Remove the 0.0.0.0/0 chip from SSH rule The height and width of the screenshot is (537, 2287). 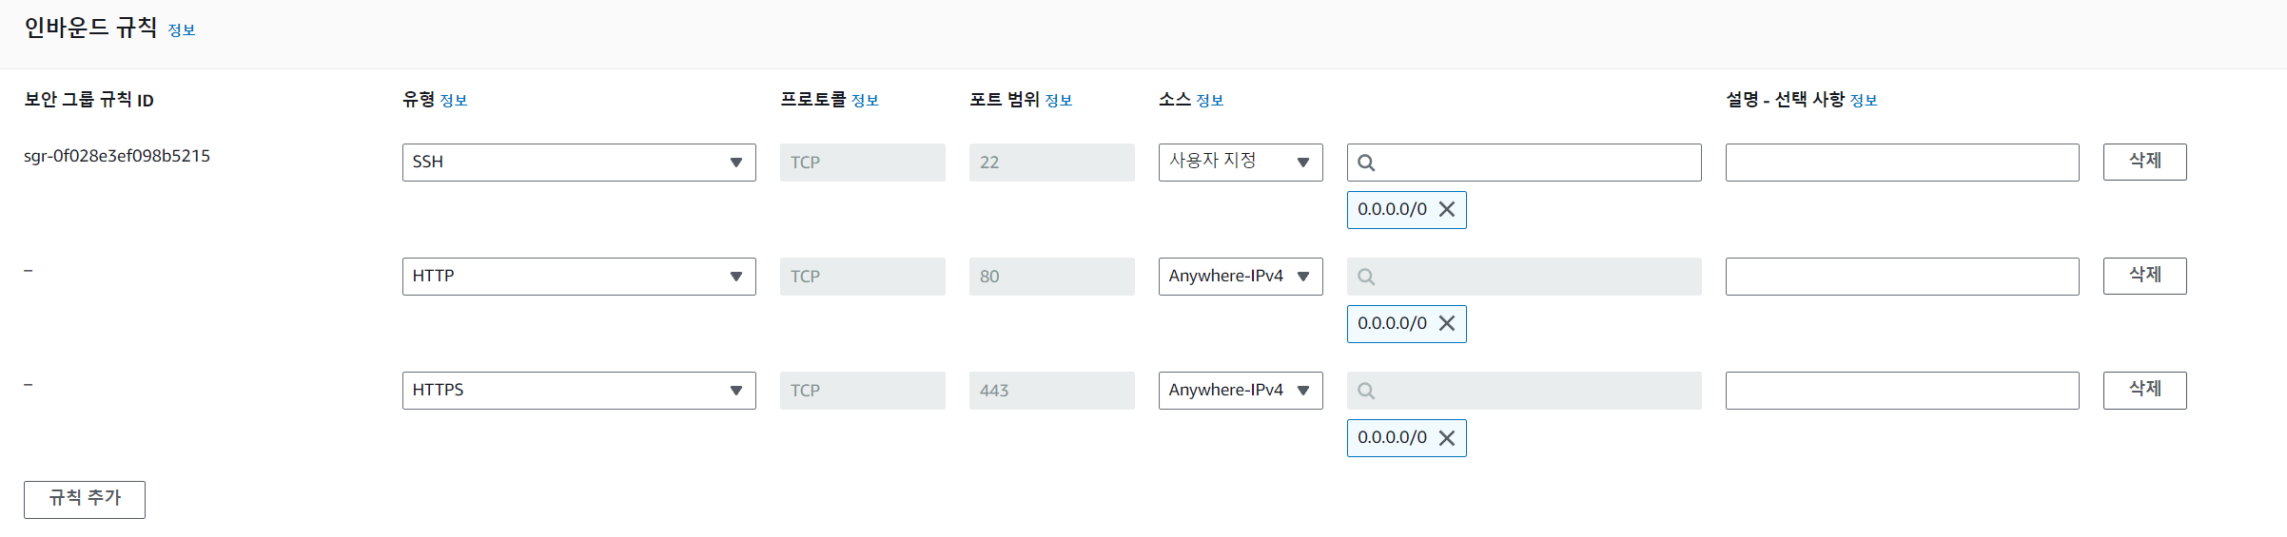(x=1446, y=210)
